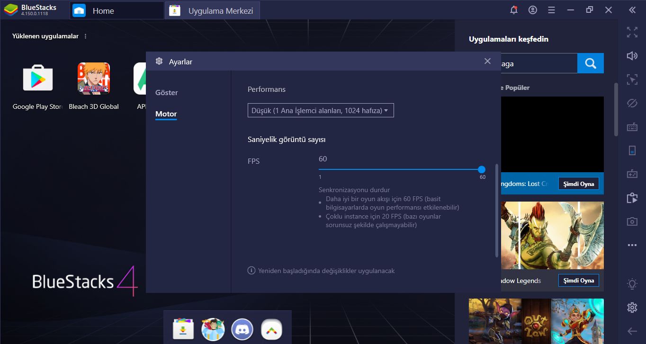Screen dimensions: 646x344
Task: Open the hamburger menu in title bar
Action: 551,10
